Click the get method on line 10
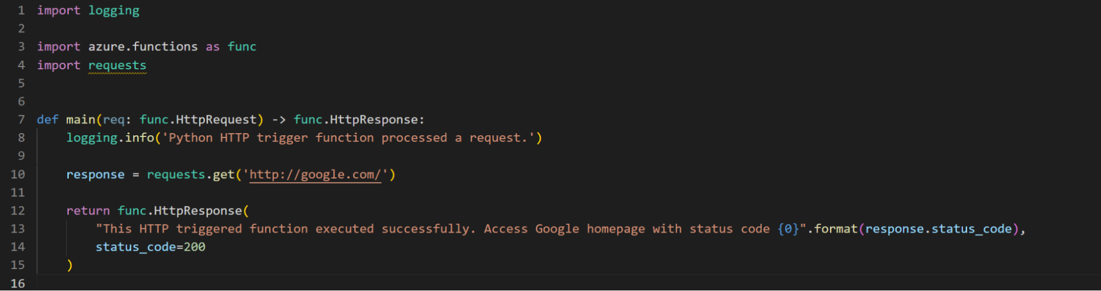The width and height of the screenshot is (1101, 291). (x=224, y=175)
